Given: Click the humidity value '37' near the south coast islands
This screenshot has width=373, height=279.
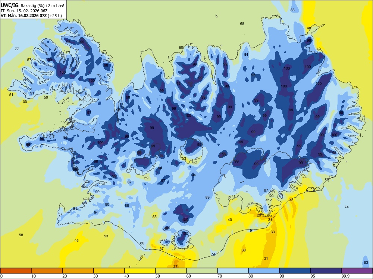Looking at the screenshot, I should pos(162,248).
